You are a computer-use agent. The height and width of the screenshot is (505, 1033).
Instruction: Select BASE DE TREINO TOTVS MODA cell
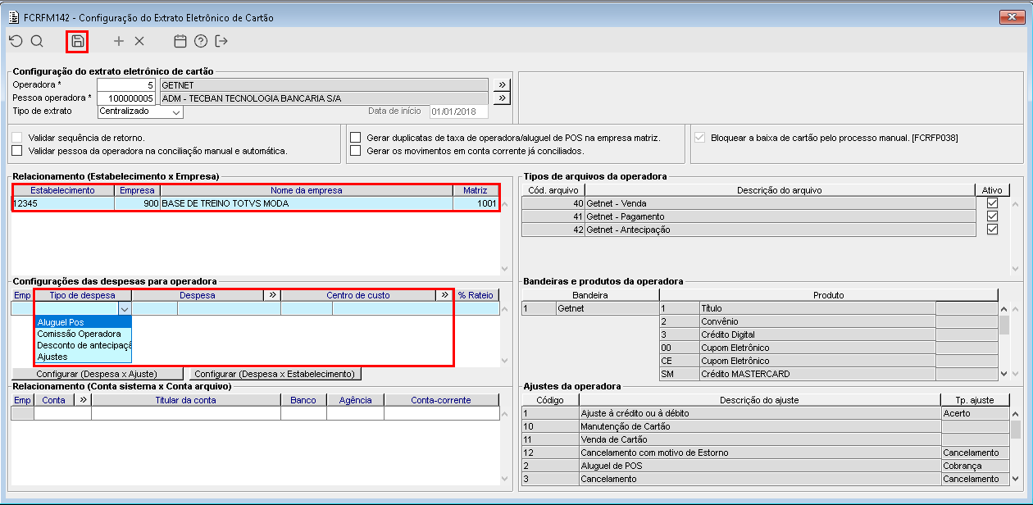(x=307, y=203)
